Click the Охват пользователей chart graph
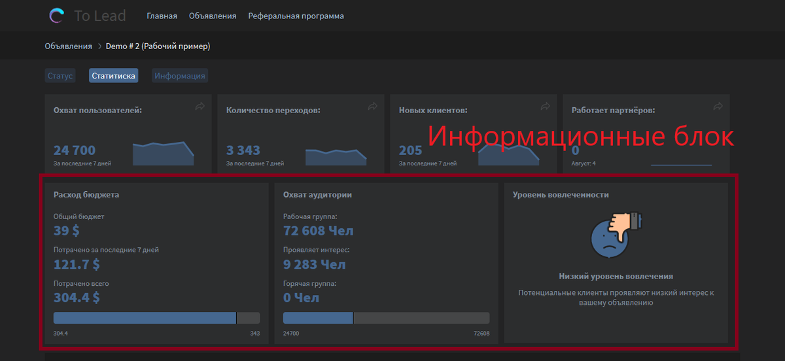 [x=164, y=153]
